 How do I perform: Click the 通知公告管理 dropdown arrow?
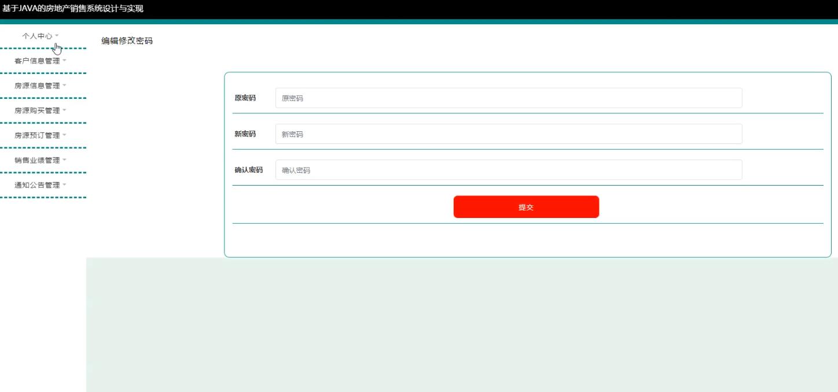tap(64, 184)
